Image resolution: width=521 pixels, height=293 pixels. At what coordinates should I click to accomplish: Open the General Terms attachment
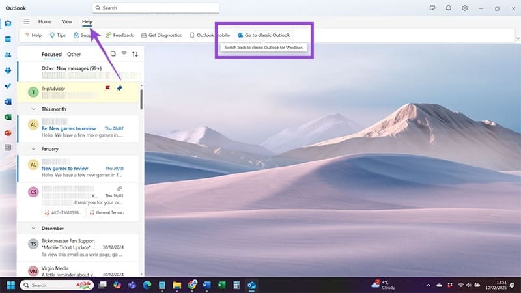coord(107,213)
